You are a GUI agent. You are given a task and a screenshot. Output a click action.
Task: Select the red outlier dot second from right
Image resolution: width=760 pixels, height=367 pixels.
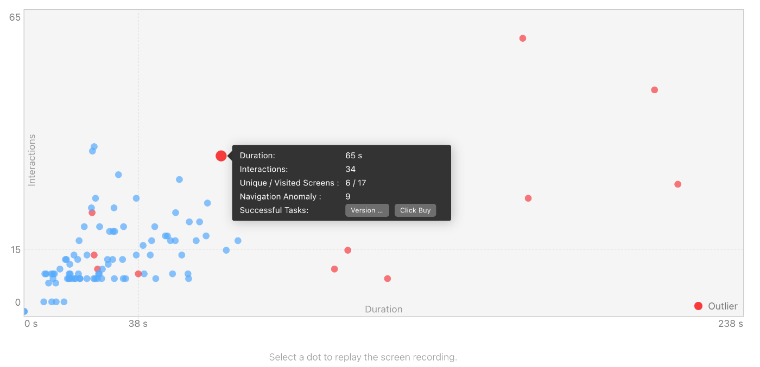click(654, 90)
